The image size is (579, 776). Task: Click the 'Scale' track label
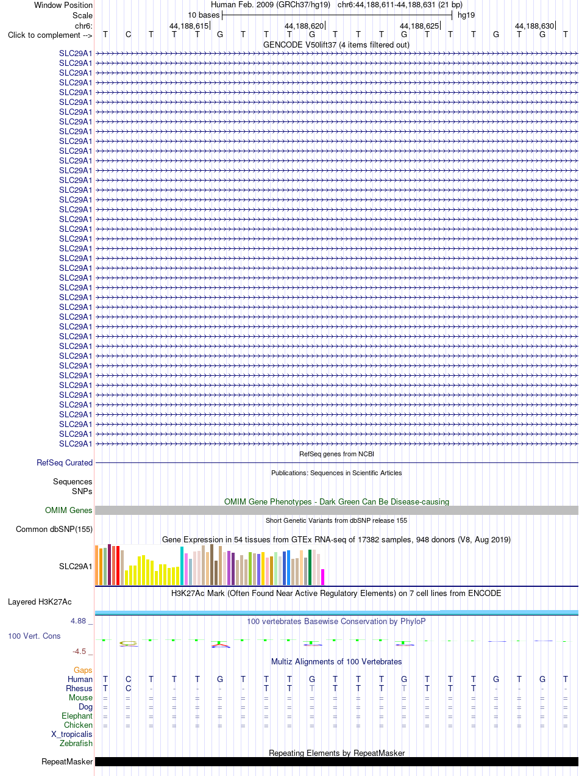82,15
